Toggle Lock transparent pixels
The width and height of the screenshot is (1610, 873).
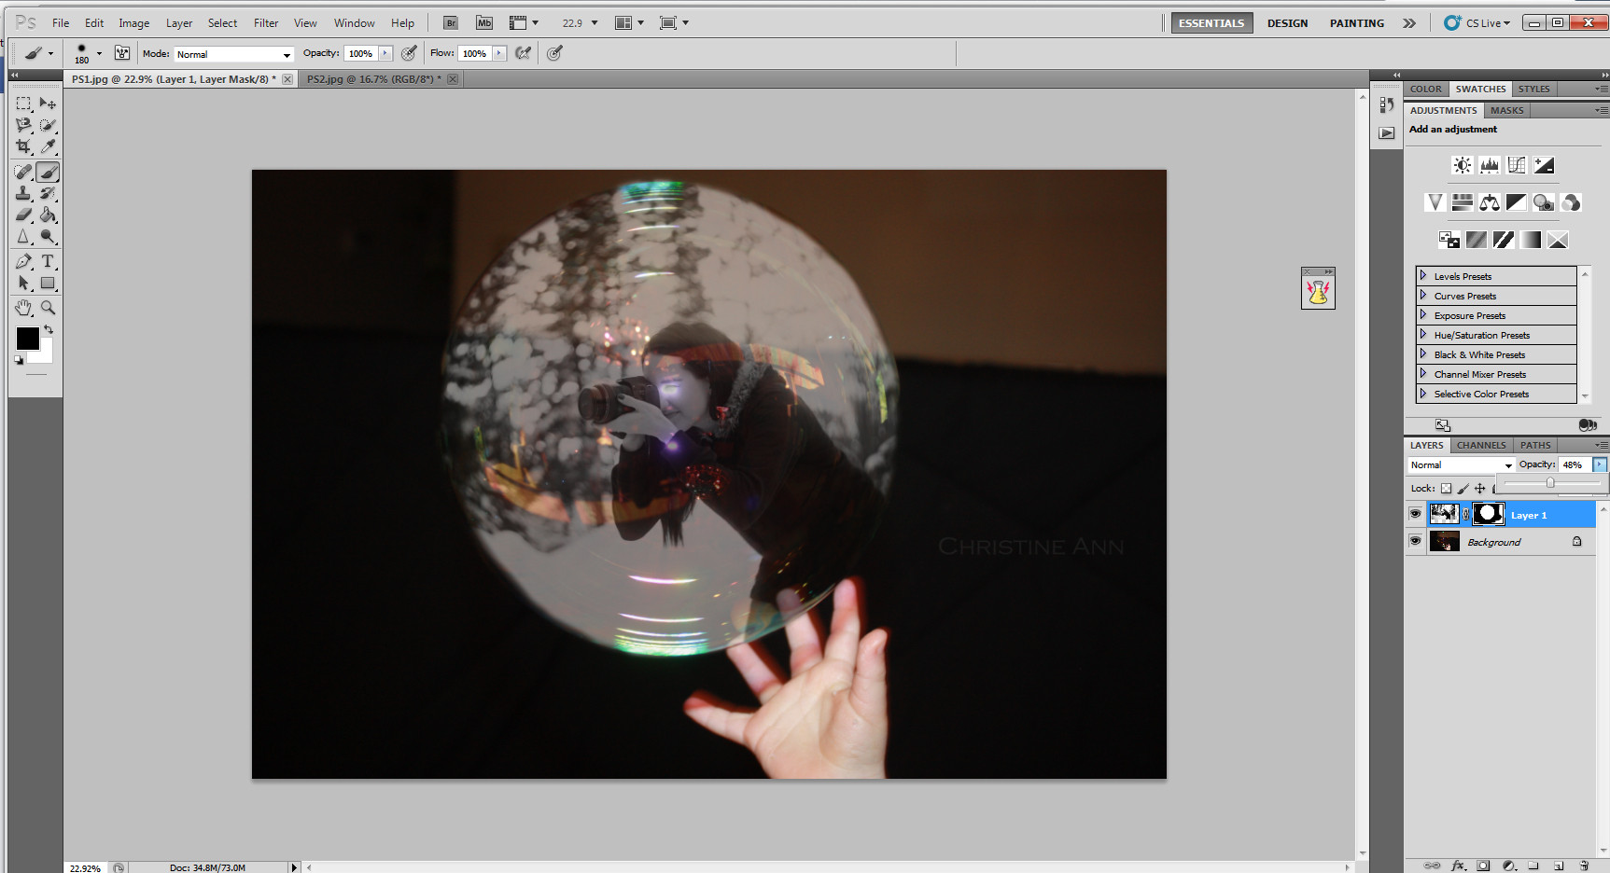pos(1446,489)
